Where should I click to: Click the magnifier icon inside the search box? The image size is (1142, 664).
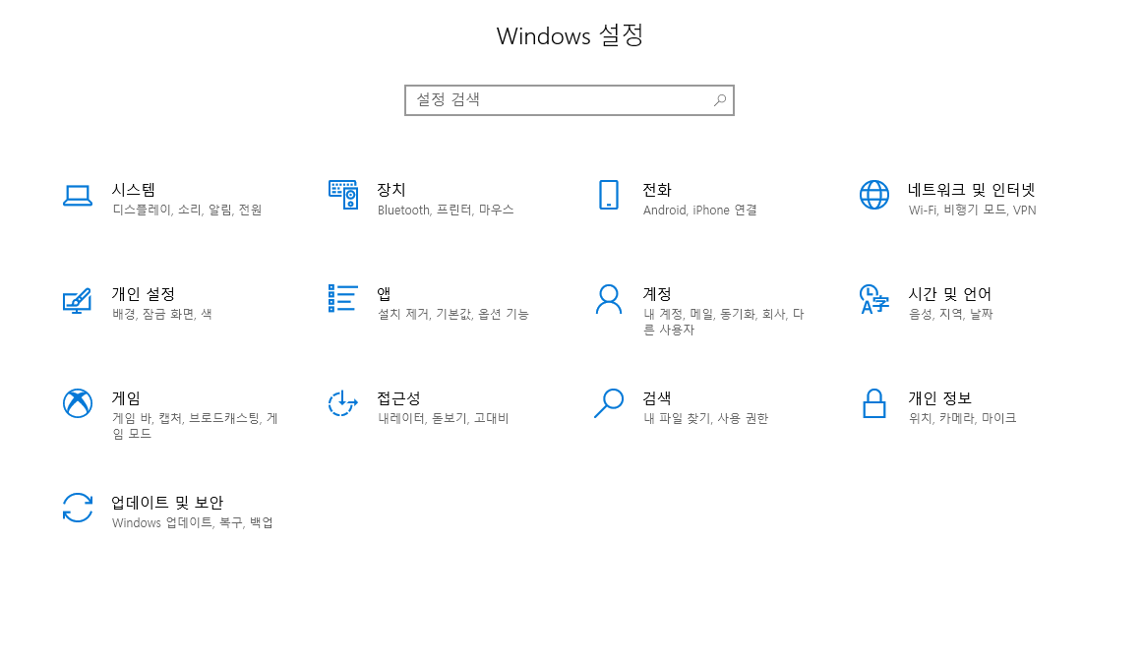720,99
